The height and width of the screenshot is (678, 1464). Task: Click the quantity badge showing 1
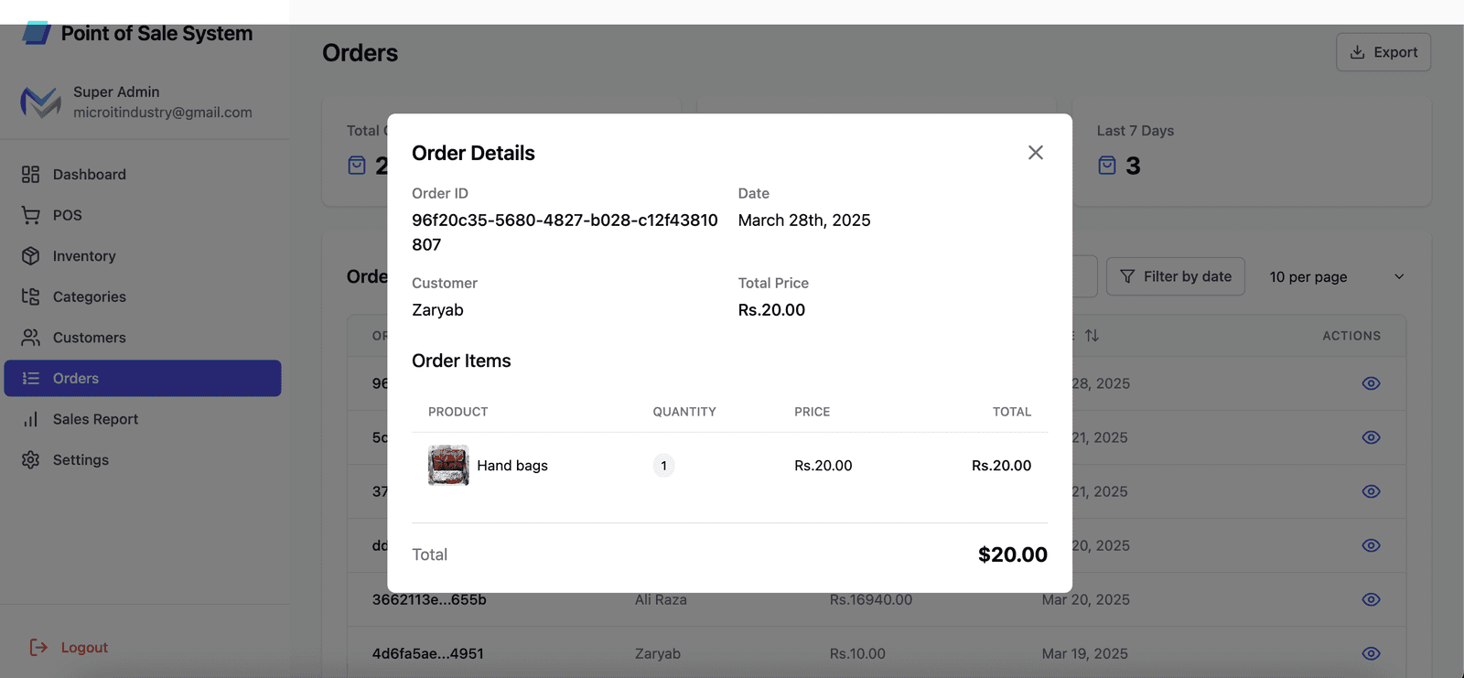pyautogui.click(x=663, y=466)
